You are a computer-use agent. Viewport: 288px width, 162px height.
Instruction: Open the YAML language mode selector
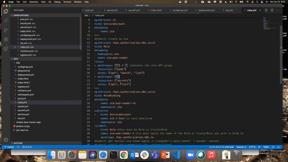tap(266, 147)
